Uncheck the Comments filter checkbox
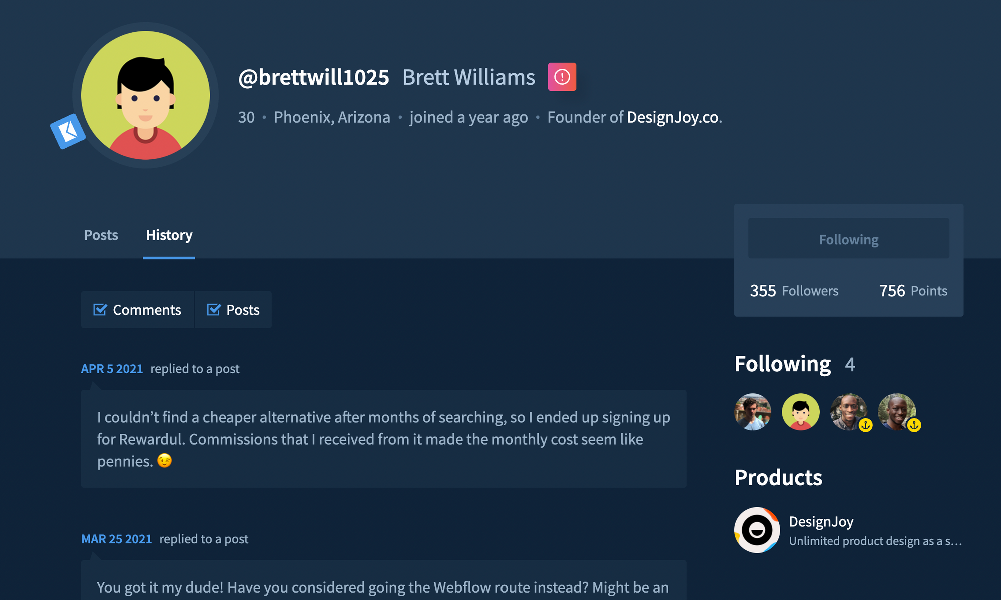Screen dimensions: 1001x600 click(x=100, y=310)
